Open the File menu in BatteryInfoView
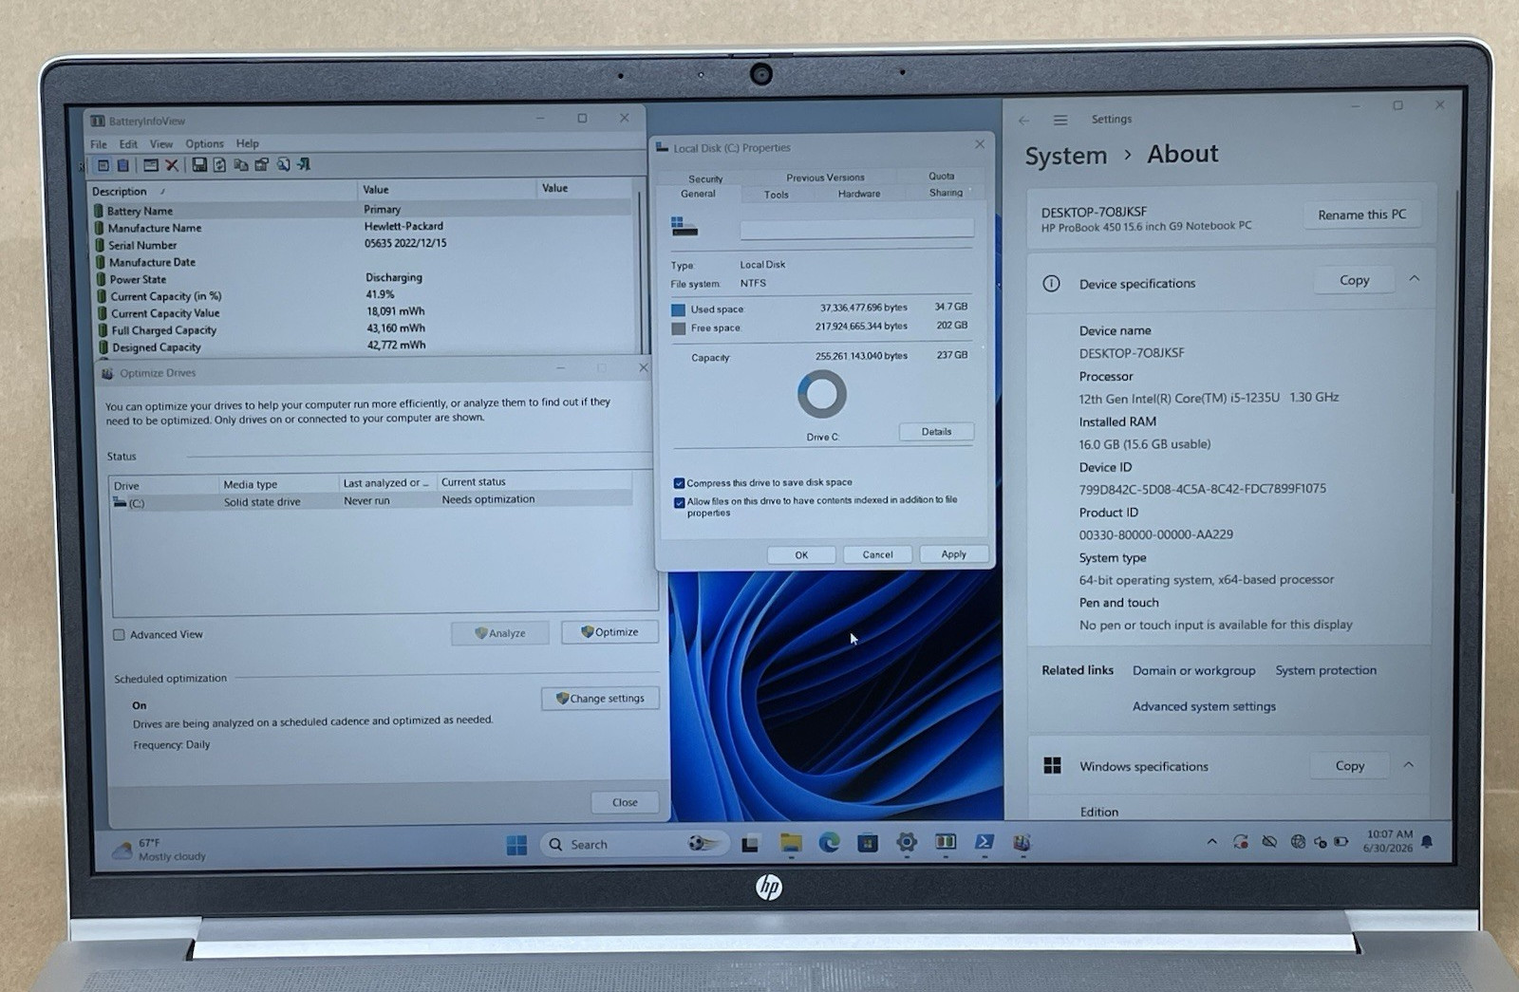Viewport: 1519px width, 992px height. click(x=99, y=144)
